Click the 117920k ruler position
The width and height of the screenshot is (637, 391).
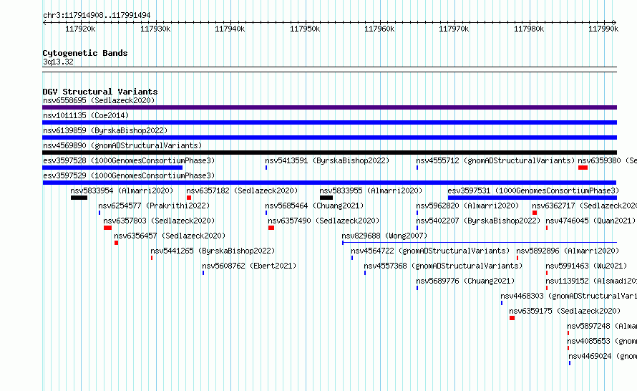pos(80,29)
